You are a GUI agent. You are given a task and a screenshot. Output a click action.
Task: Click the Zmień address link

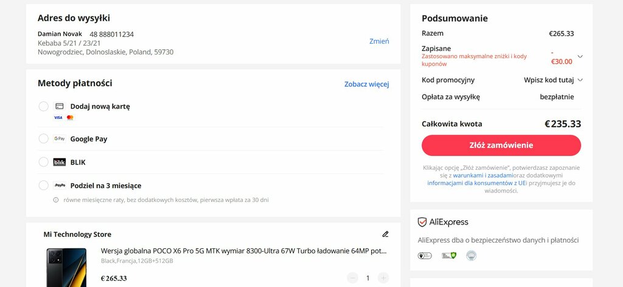pos(379,41)
